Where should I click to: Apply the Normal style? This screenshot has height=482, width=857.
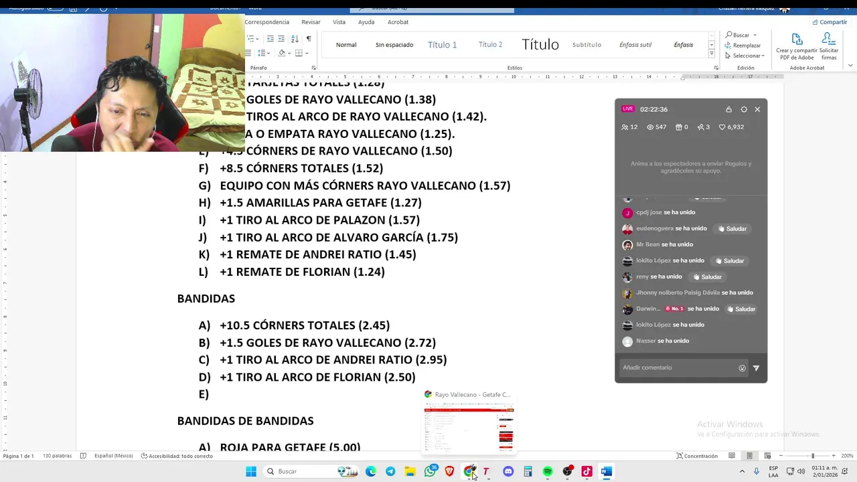[x=346, y=45]
